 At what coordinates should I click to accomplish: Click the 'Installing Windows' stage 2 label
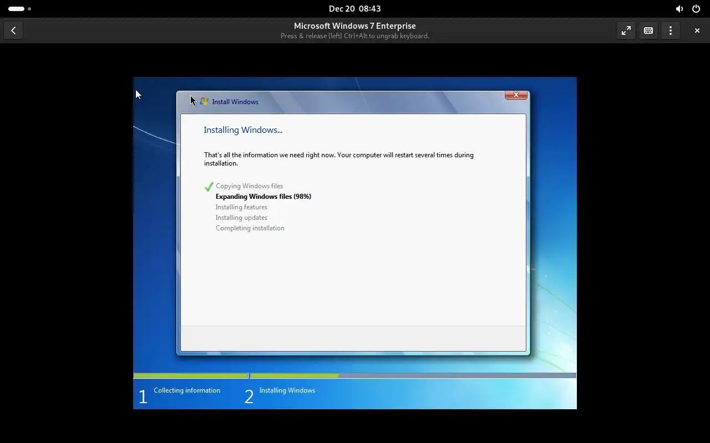tap(287, 390)
